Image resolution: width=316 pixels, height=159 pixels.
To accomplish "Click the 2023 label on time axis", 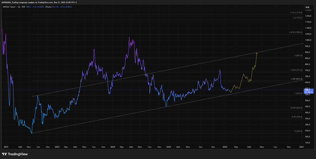I will (57, 147).
